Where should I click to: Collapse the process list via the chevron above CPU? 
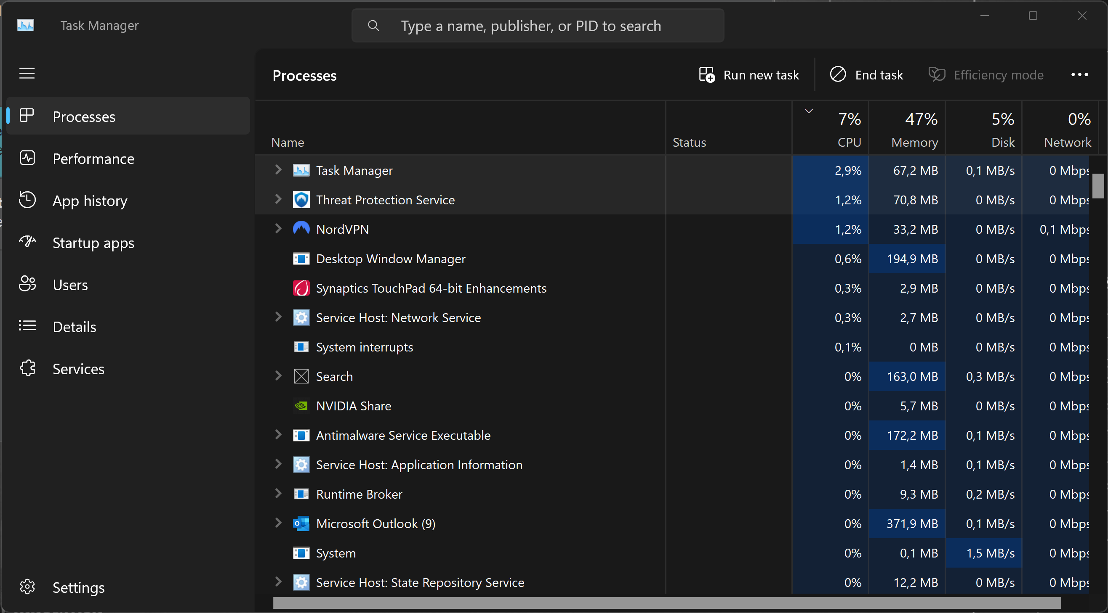(x=809, y=111)
